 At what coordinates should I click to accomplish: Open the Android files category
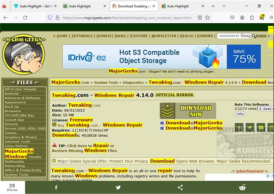tap(11, 94)
